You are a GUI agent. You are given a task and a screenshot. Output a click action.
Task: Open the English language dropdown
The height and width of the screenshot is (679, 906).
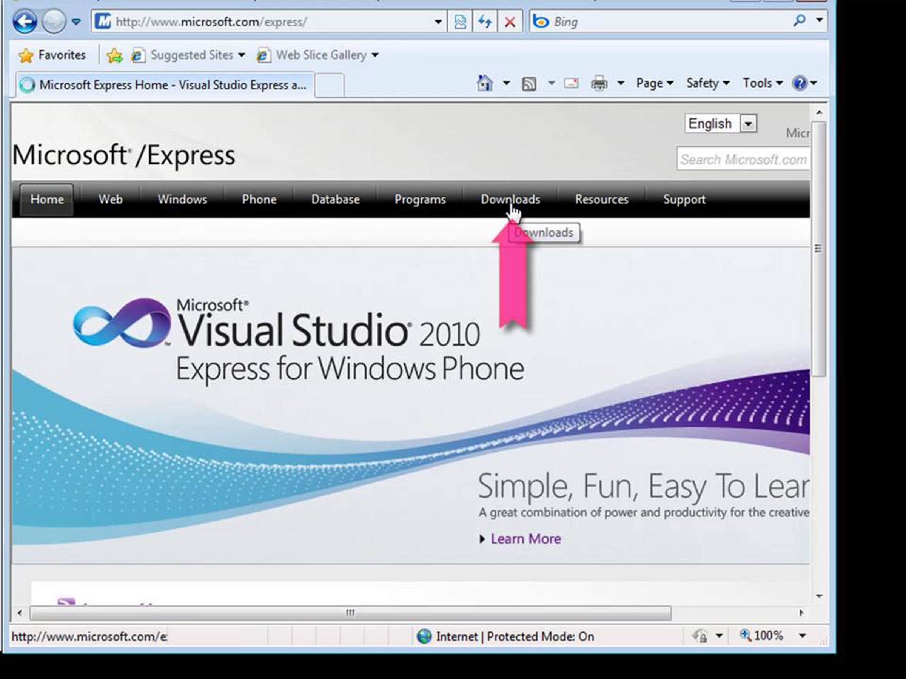point(721,124)
